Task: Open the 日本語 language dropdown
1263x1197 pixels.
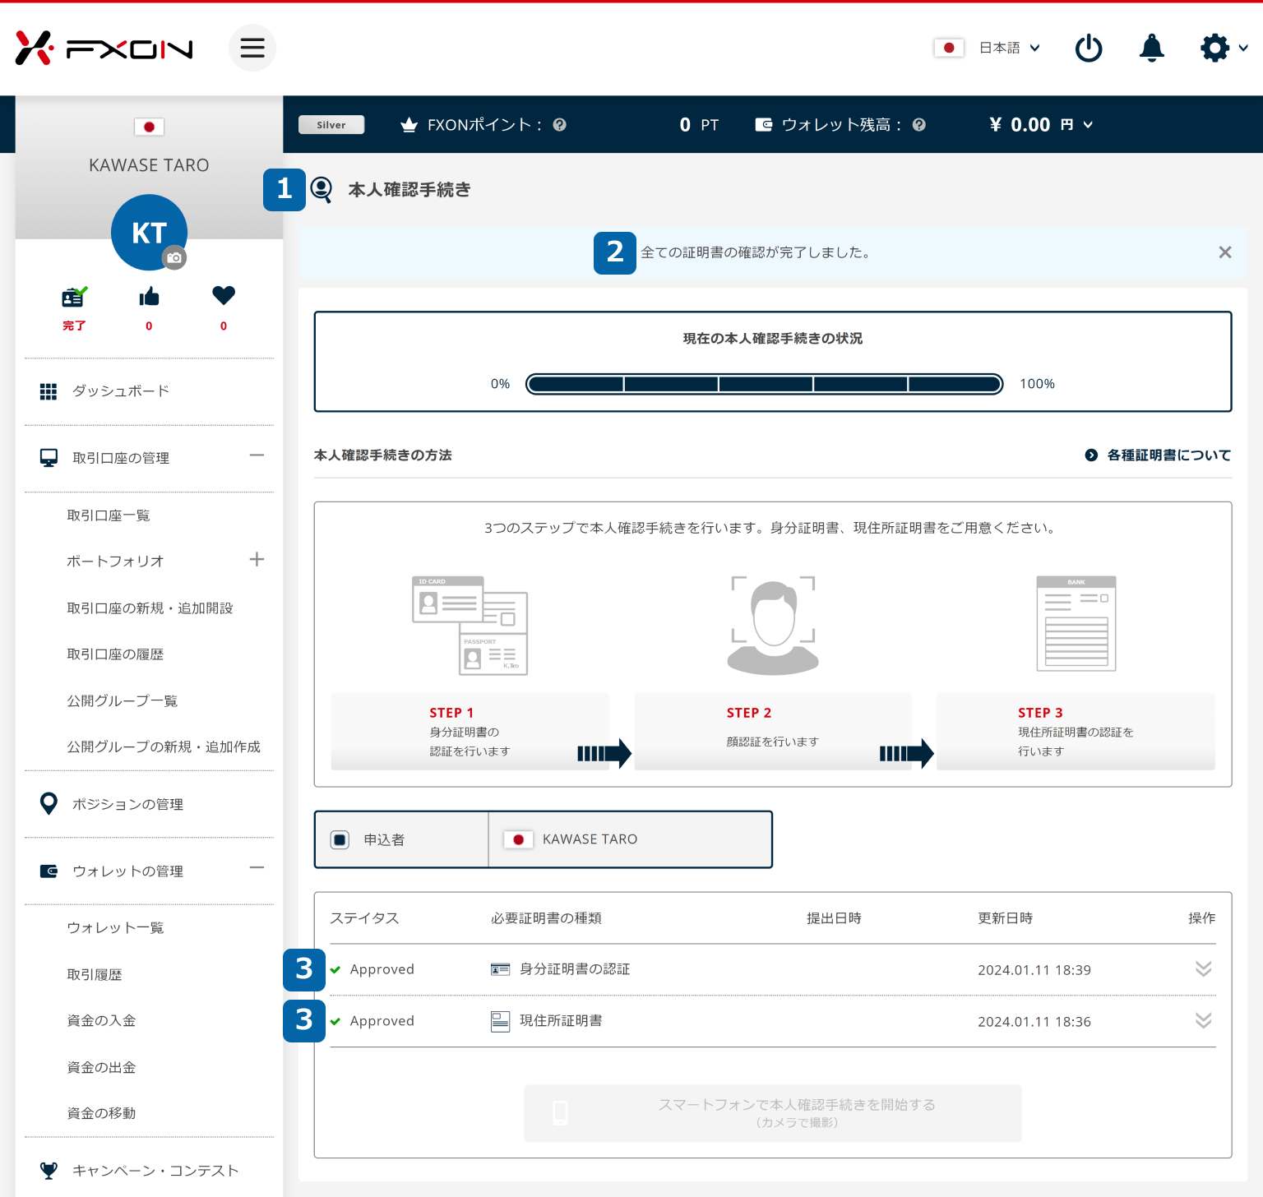Action: pyautogui.click(x=1010, y=48)
